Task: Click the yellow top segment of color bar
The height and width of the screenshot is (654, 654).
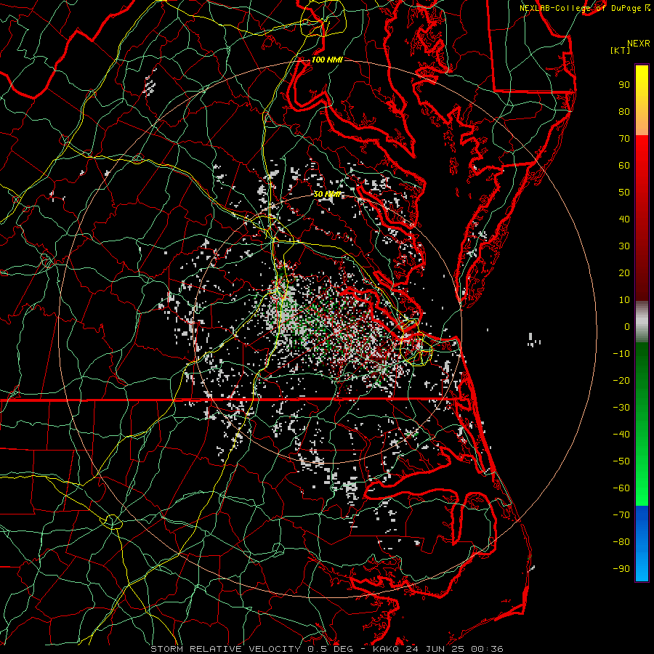Action: [642, 100]
